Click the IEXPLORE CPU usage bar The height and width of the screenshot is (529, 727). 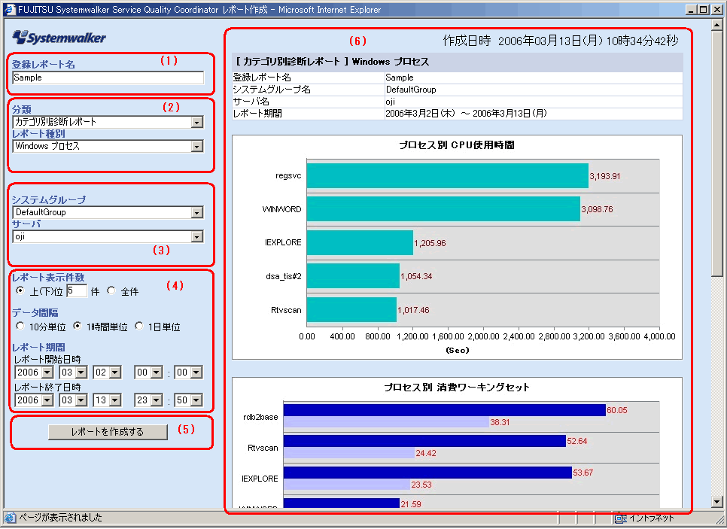click(360, 242)
